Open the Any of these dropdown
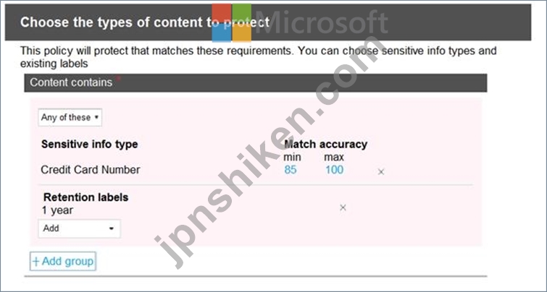The width and height of the screenshot is (547, 292). tap(70, 118)
